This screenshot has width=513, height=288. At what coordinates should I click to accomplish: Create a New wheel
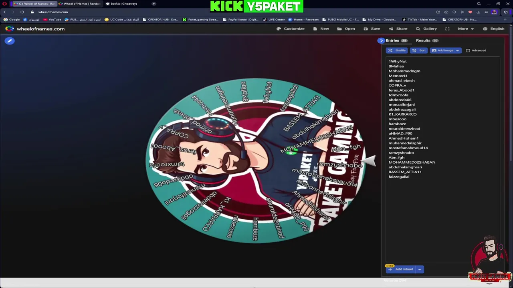pos(321,29)
